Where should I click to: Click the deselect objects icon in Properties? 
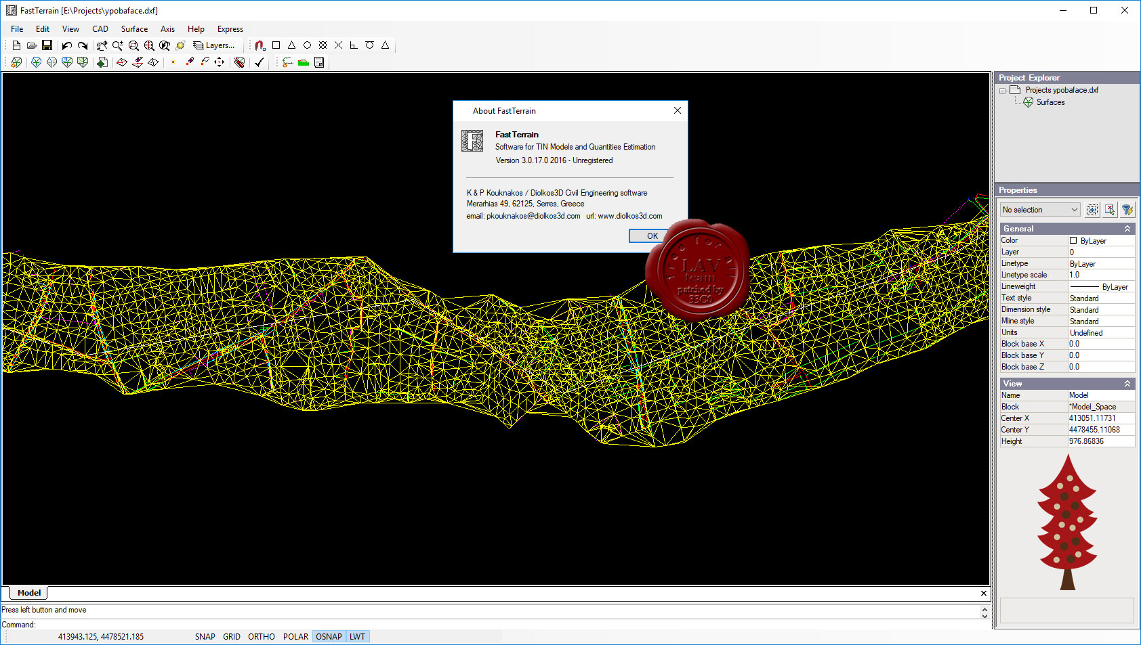point(1110,210)
